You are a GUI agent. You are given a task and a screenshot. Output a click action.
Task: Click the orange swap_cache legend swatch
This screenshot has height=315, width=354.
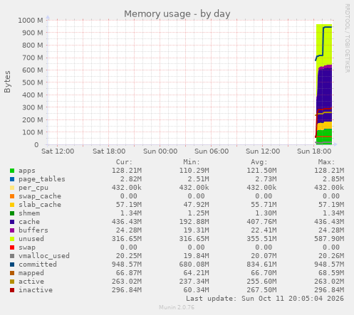click(12, 196)
